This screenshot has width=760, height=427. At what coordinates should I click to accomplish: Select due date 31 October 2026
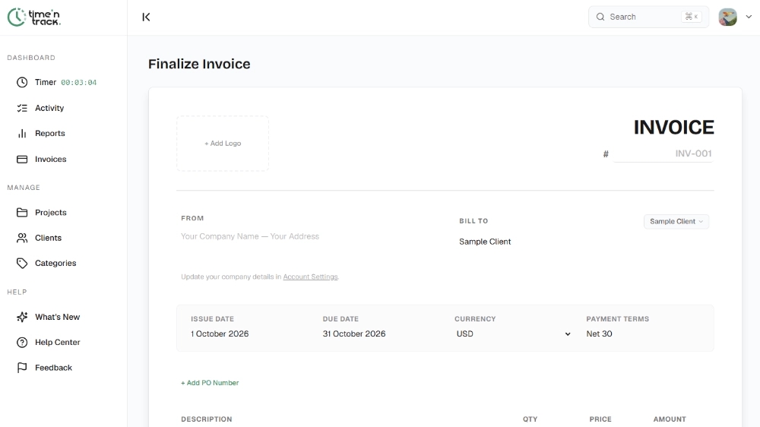coord(354,334)
